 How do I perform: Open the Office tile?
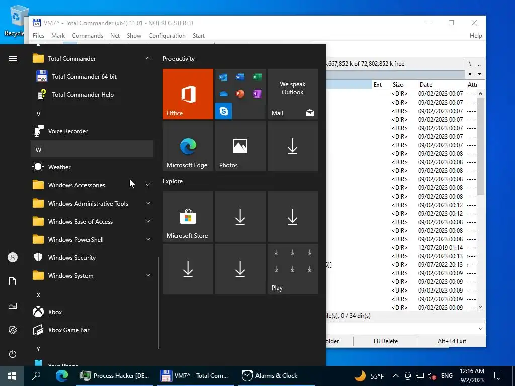(188, 94)
